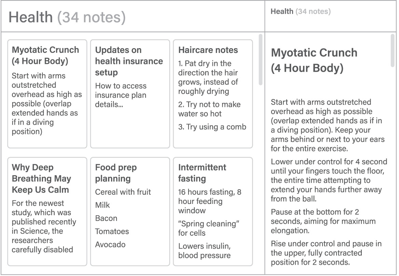Click the 'Lower under control' paragraph
The image size is (399, 276).
pos(329,180)
